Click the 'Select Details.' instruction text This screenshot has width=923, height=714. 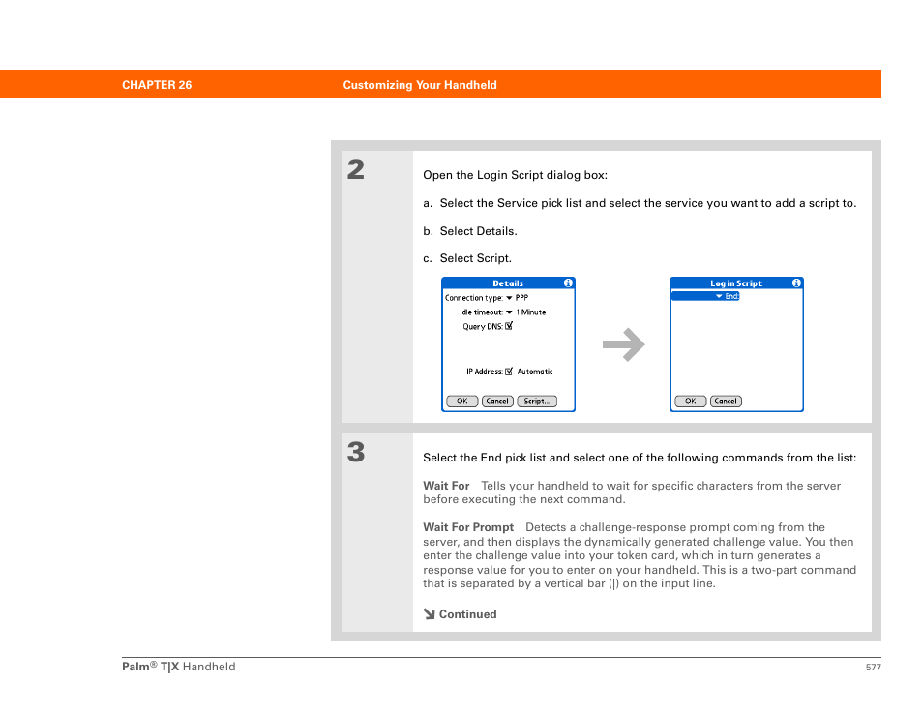479,231
